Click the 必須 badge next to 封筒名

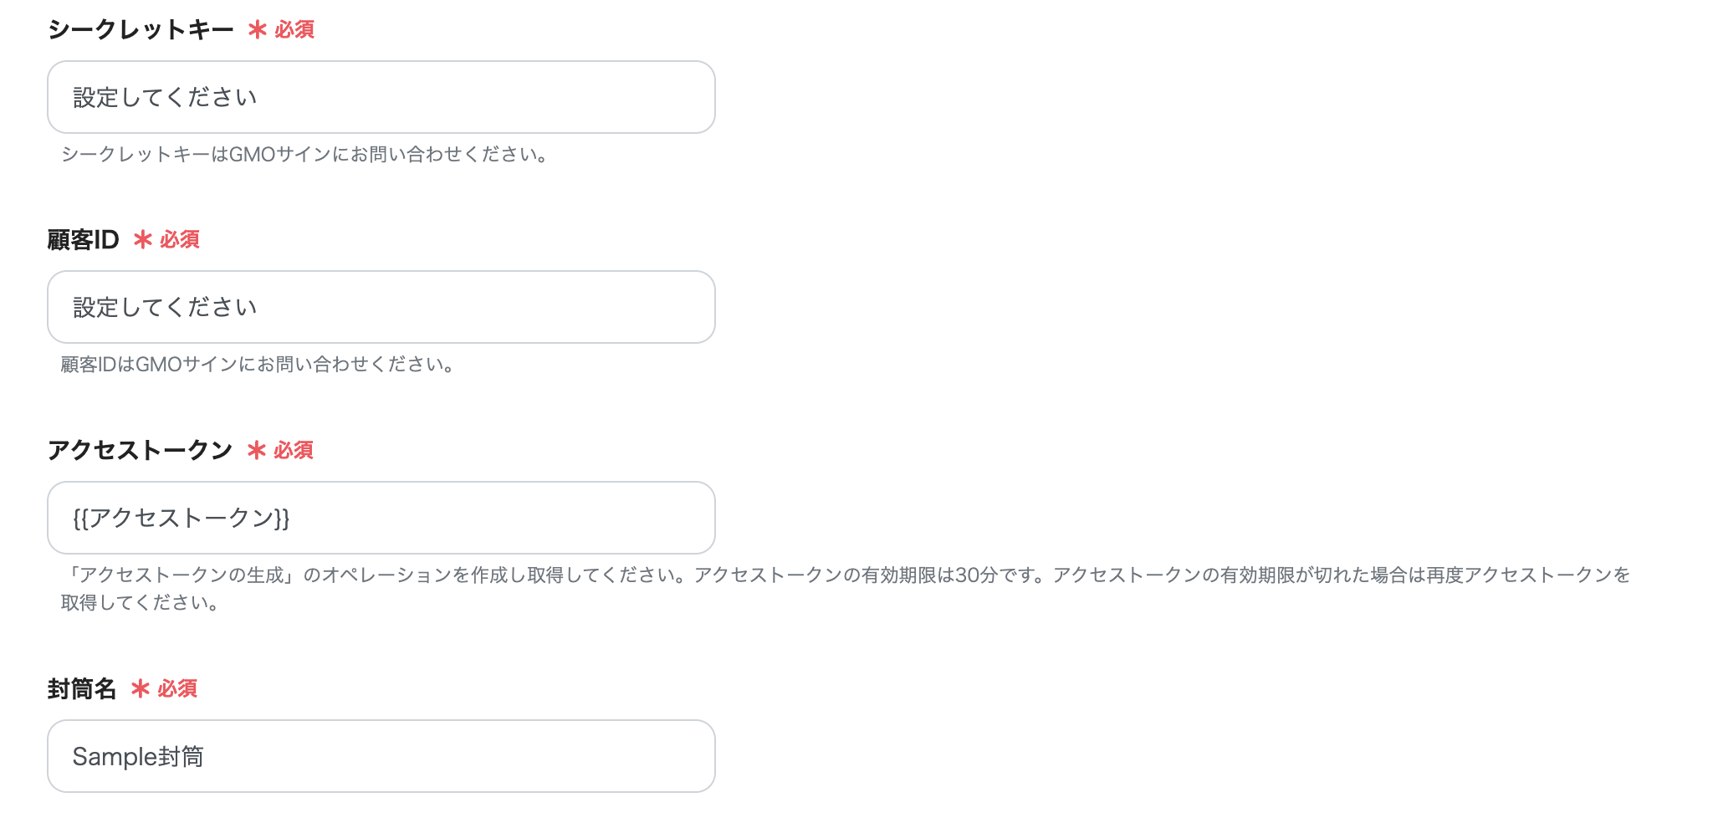pos(178,691)
